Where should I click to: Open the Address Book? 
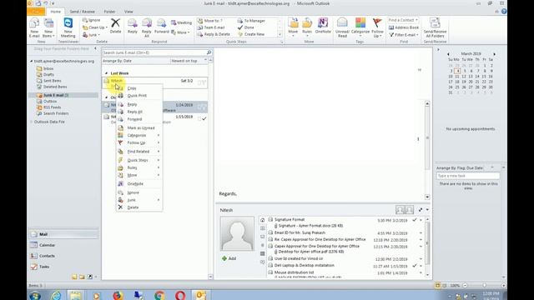(404, 27)
